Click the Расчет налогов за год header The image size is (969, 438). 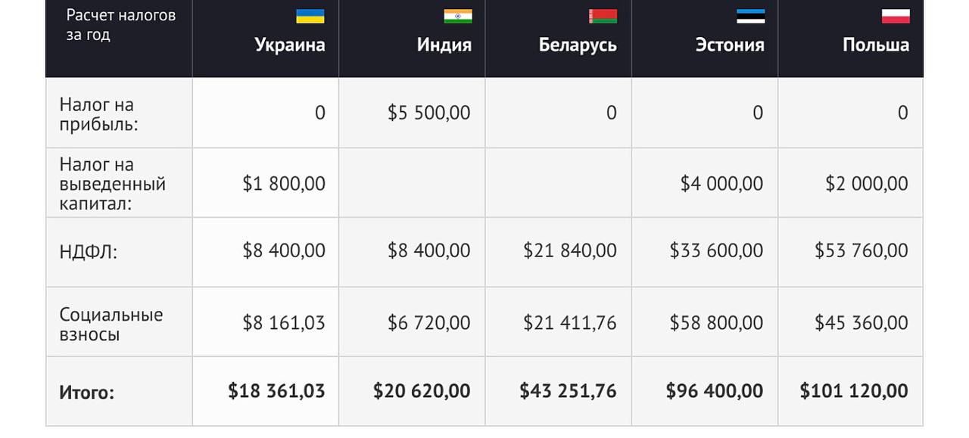pyautogui.click(x=120, y=25)
